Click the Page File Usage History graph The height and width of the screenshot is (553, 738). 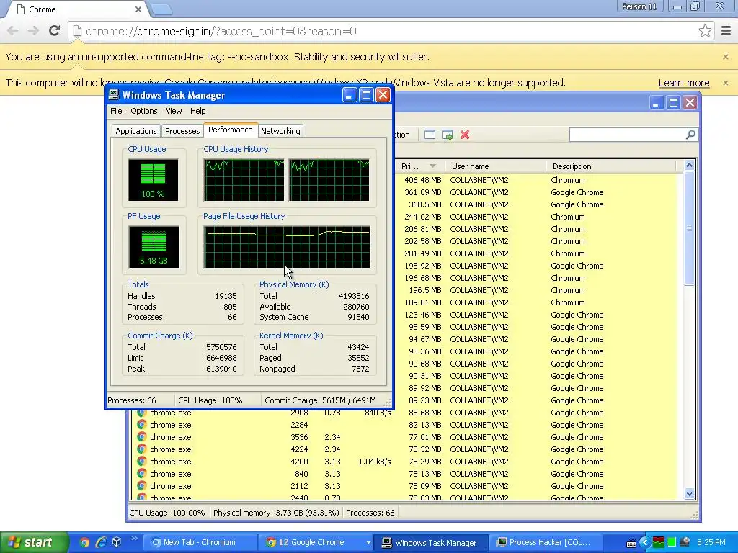click(x=287, y=247)
